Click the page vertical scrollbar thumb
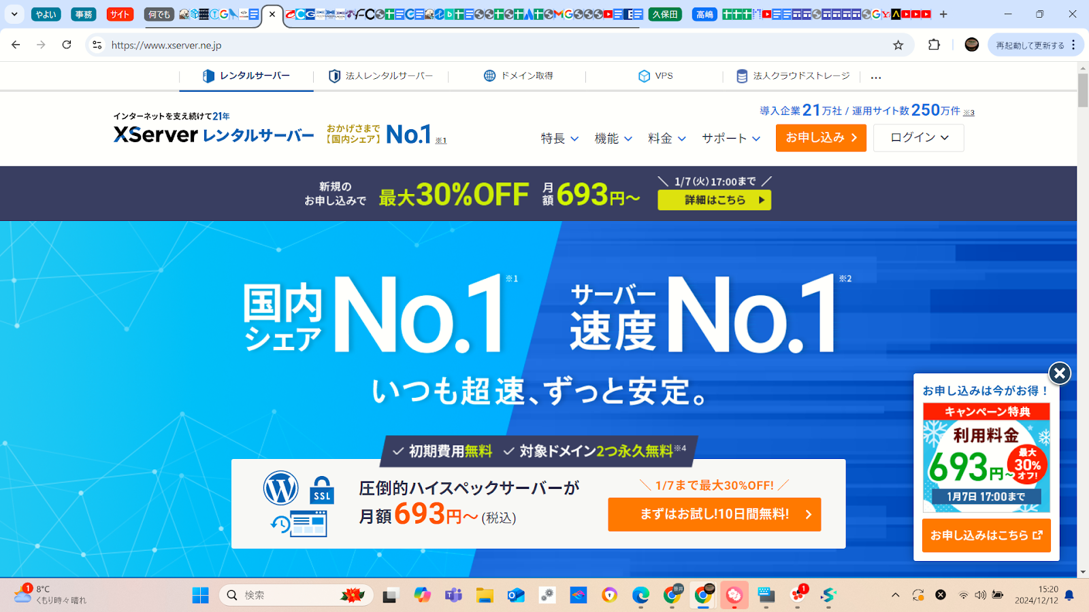Screen dimensions: 1089x612 click(x=1083, y=90)
